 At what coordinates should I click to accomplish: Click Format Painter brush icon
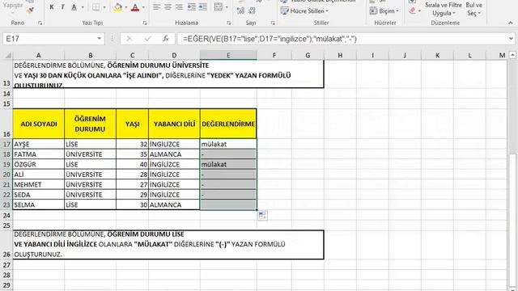pyautogui.click(x=31, y=11)
